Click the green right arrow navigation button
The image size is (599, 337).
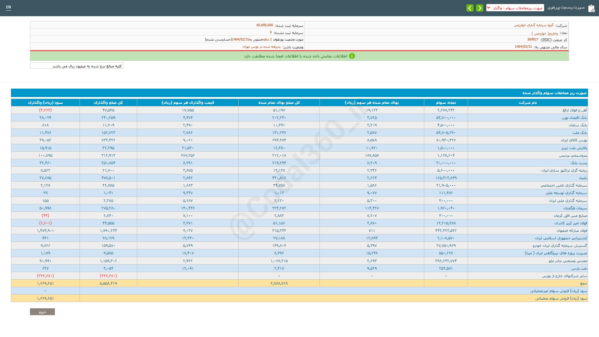pos(480,8)
